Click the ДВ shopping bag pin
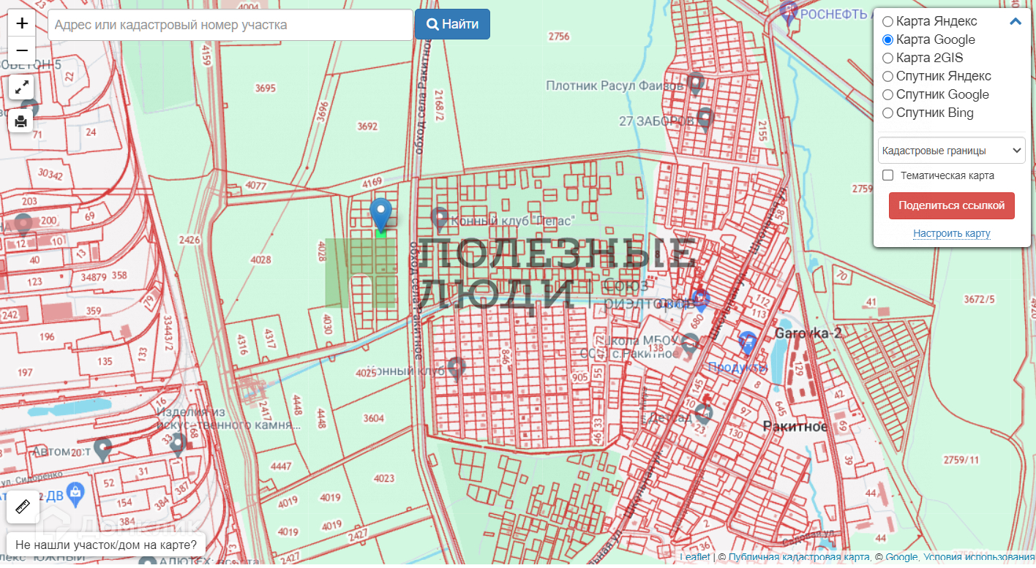Screen dimensions: 1036x568 tap(74, 494)
